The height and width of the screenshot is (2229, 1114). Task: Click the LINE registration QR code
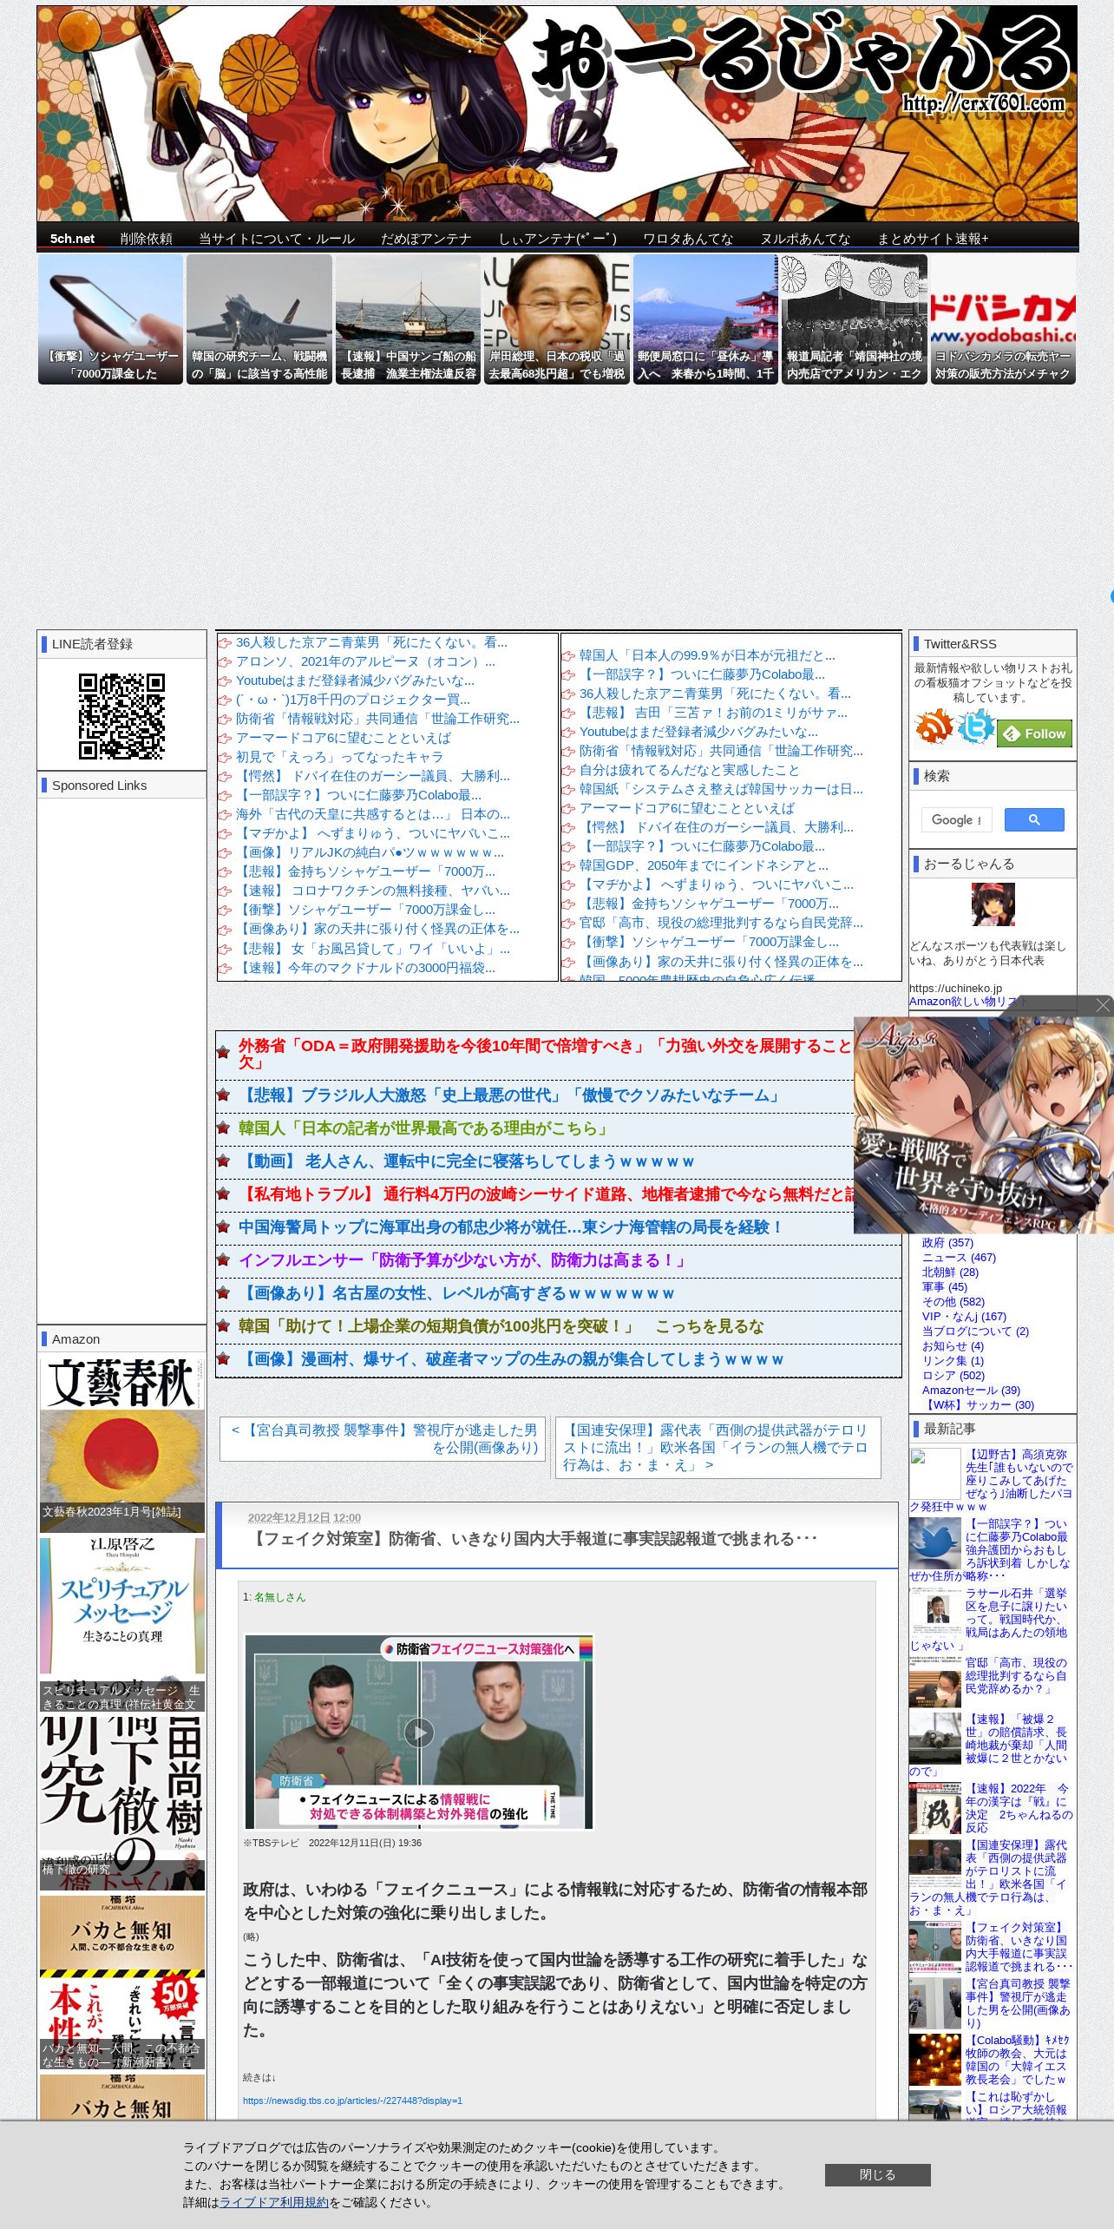tap(121, 716)
